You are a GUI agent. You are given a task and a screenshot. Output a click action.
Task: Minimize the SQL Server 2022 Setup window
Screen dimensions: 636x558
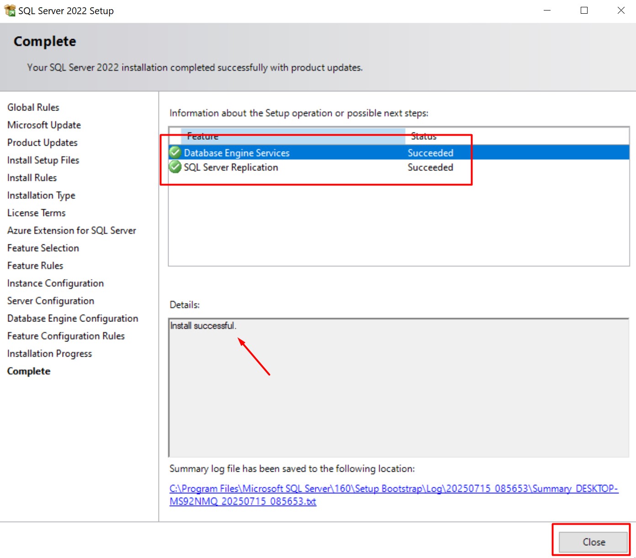tap(547, 11)
